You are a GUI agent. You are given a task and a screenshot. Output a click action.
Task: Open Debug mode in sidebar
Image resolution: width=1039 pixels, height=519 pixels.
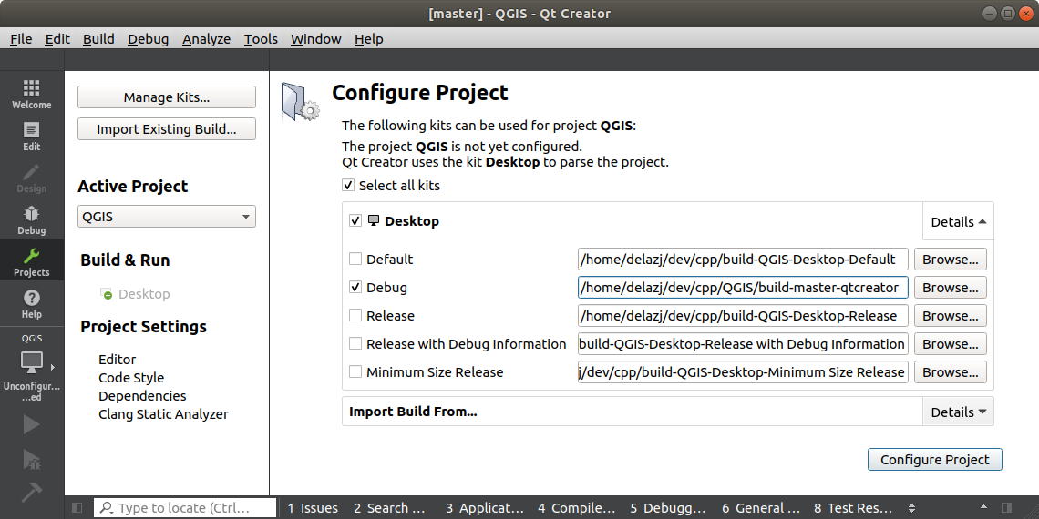click(31, 219)
